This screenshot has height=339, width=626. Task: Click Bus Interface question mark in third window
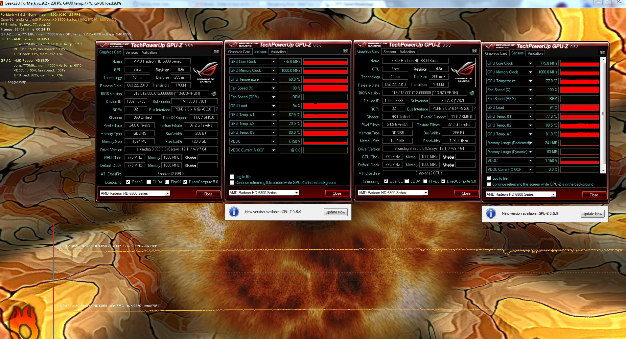475,109
